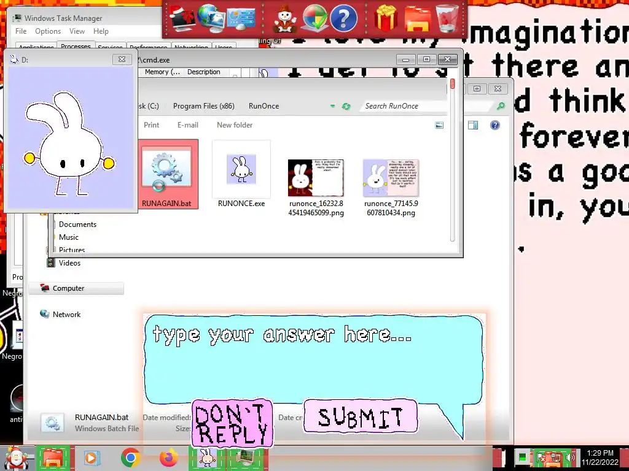Click New folder in the Explorer toolbar
This screenshot has width=629, height=471.
[235, 125]
